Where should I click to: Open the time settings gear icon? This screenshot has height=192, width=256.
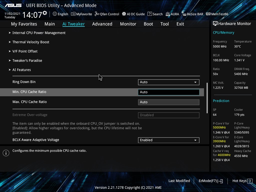[x=45, y=13]
